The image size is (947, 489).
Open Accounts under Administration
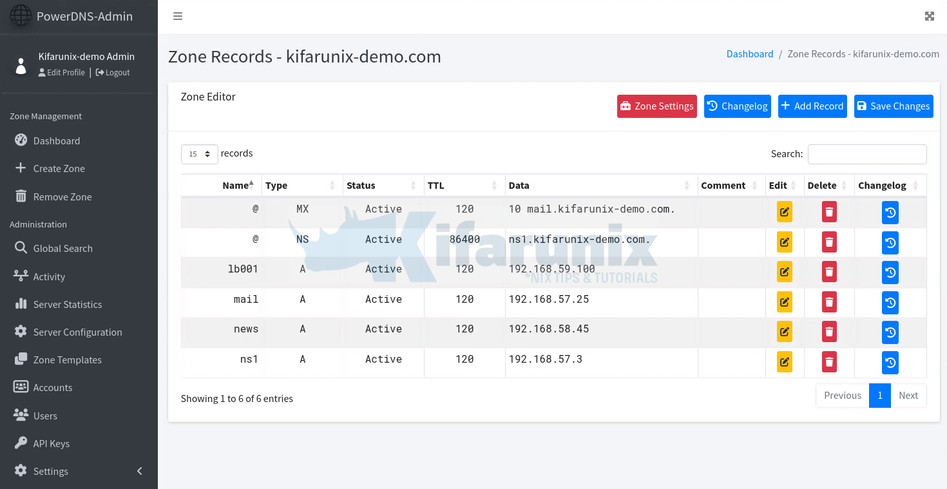52,387
